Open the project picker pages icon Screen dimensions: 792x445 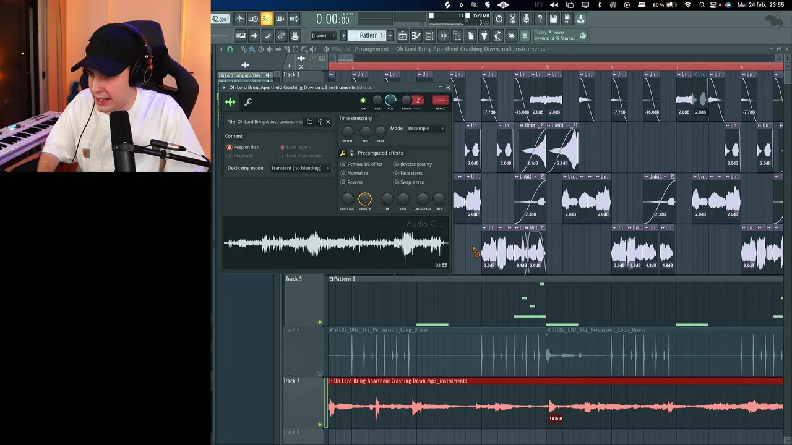pyautogui.click(x=471, y=35)
